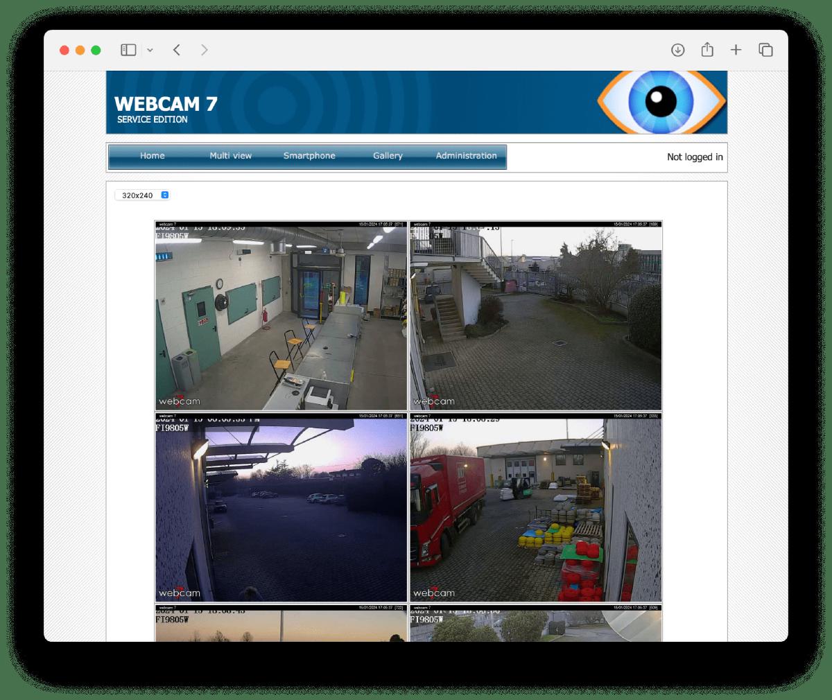Toggle the Safari sidebar button
Image resolution: width=832 pixels, height=700 pixels.
click(128, 50)
